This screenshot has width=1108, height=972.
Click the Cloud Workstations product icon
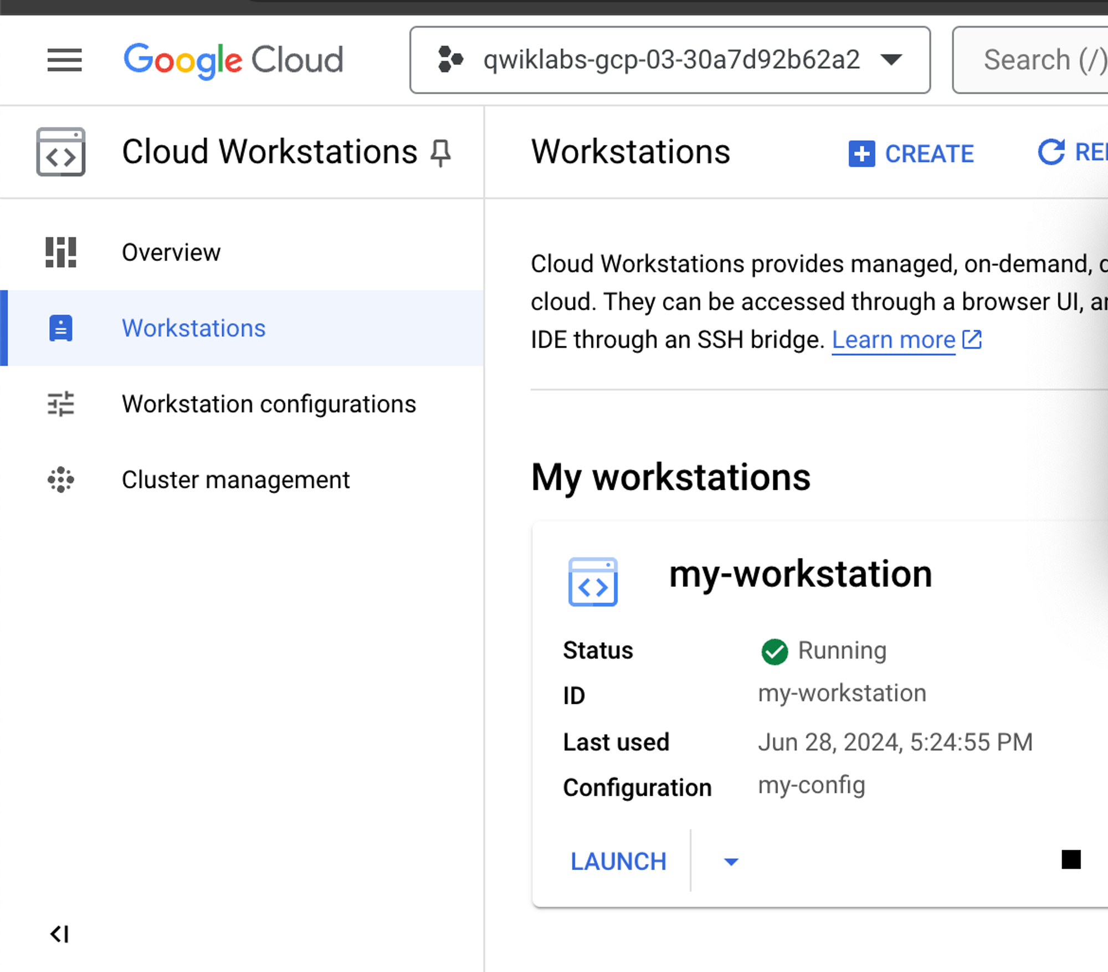60,152
